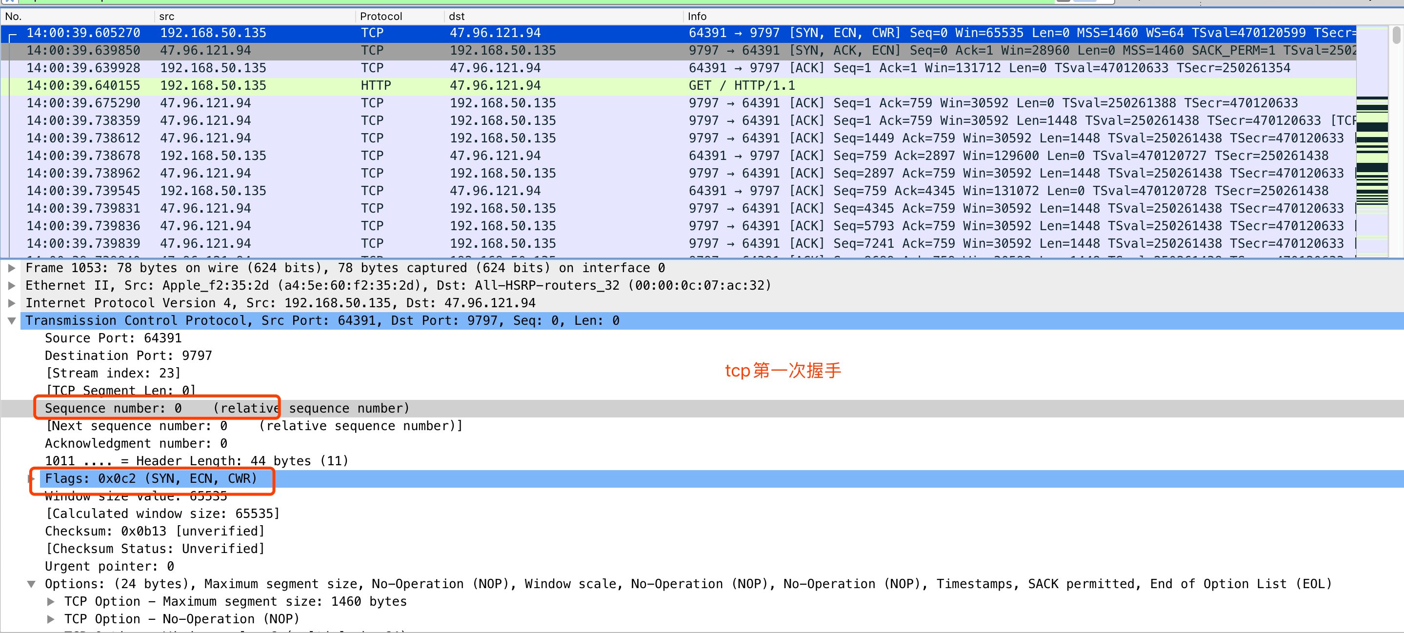The height and width of the screenshot is (633, 1404).
Task: Collapse the Transmission Control Protocol section
Action: 11,321
